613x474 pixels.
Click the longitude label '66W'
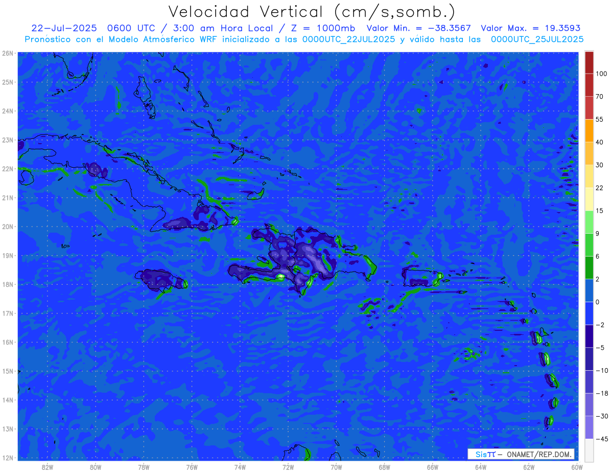pos(432,467)
